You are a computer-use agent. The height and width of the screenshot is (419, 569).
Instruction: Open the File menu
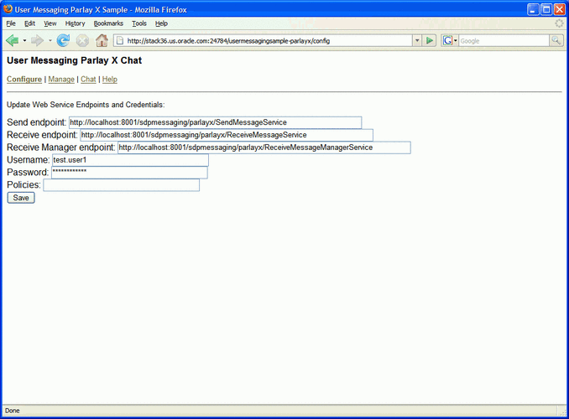coord(11,23)
